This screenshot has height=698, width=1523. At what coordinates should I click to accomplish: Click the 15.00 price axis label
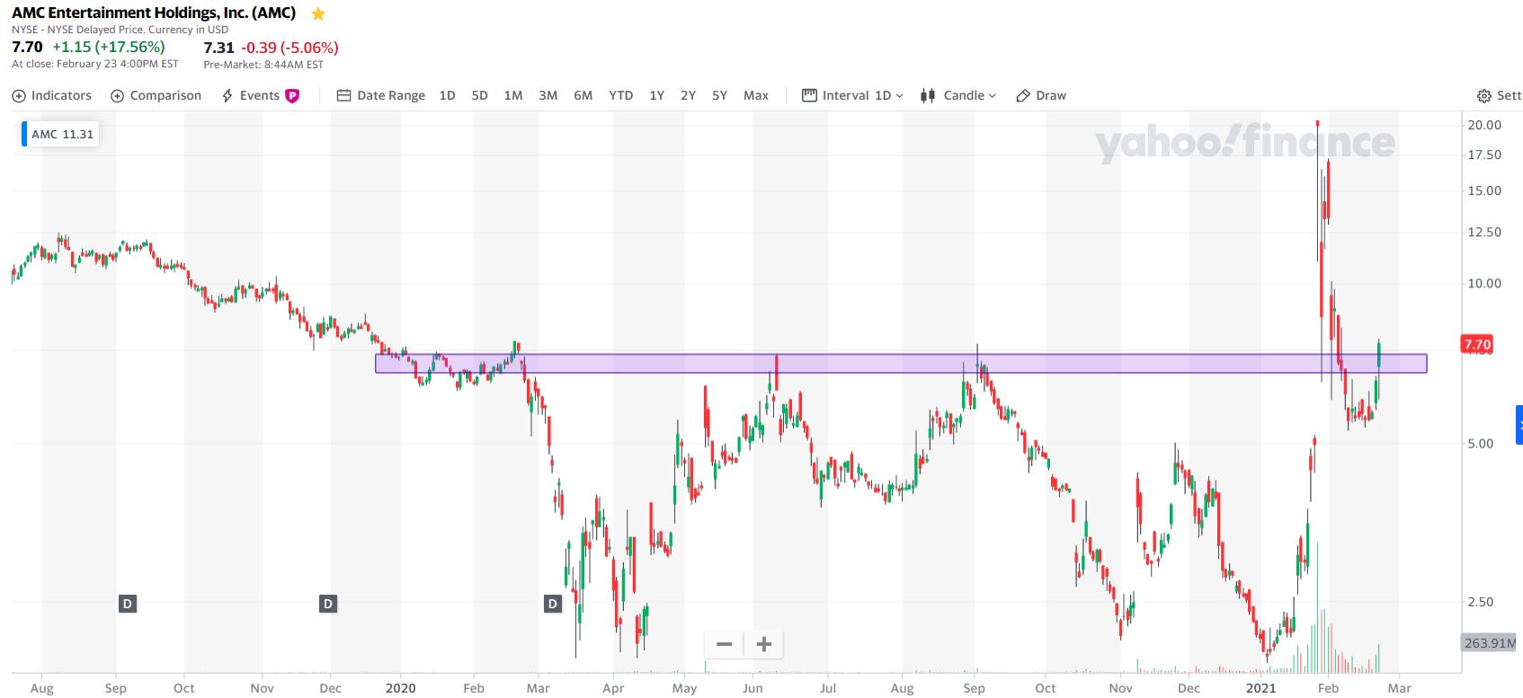[1484, 190]
